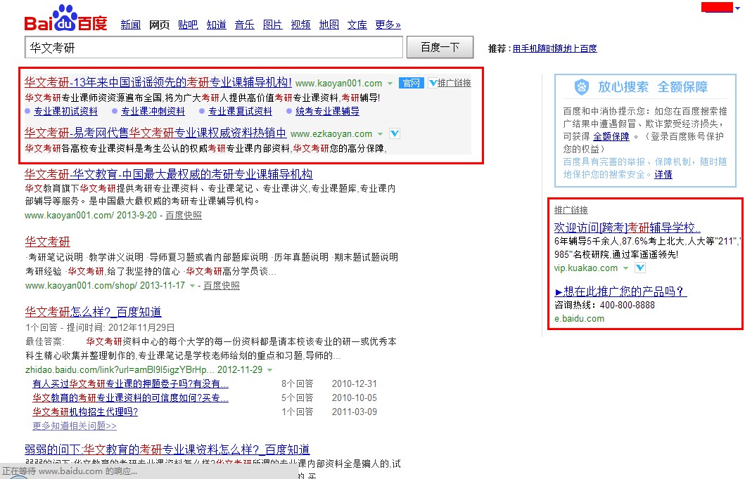Open 百度快照 for 2013-9-20 result
Image resolution: width=745 pixels, height=479 pixels.
coord(184,216)
